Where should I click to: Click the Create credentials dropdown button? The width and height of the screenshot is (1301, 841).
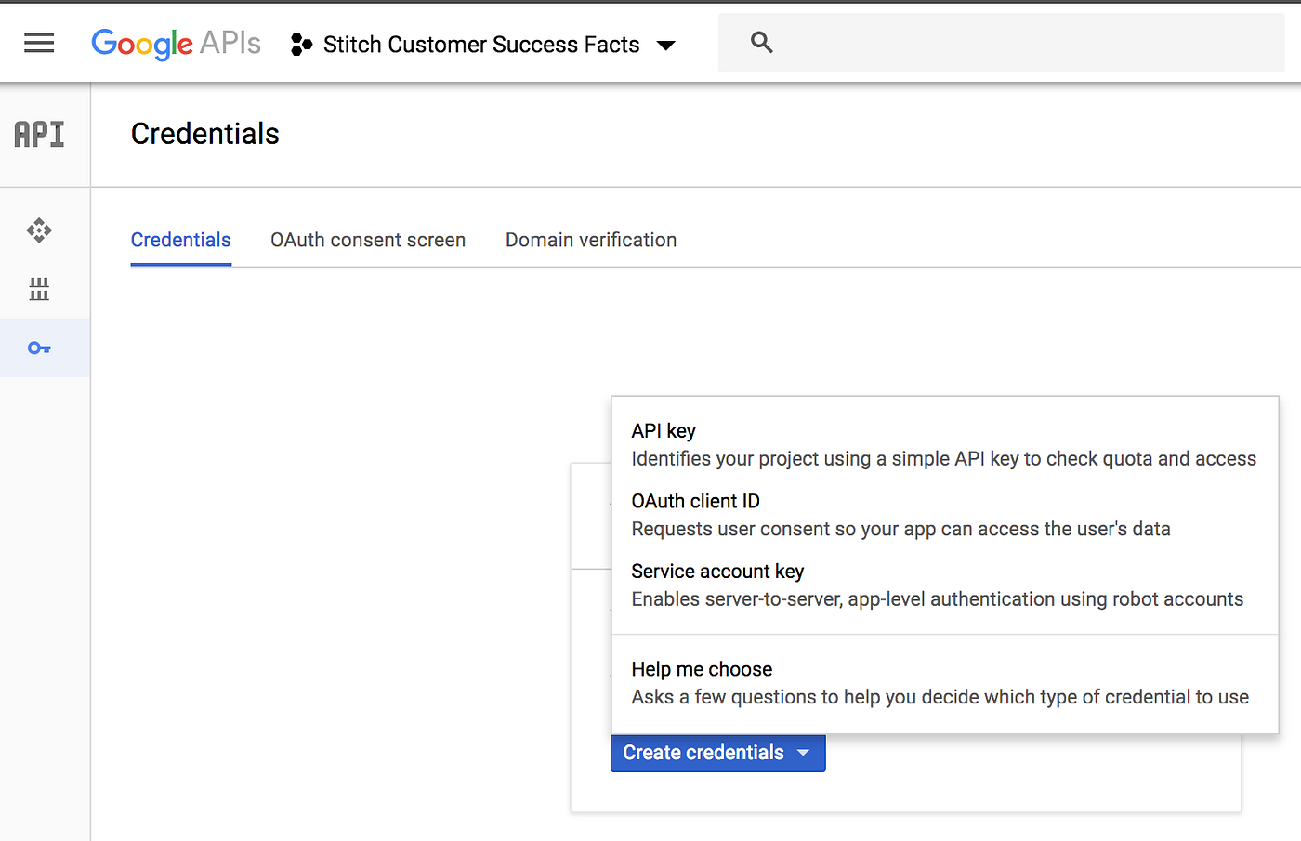[717, 753]
